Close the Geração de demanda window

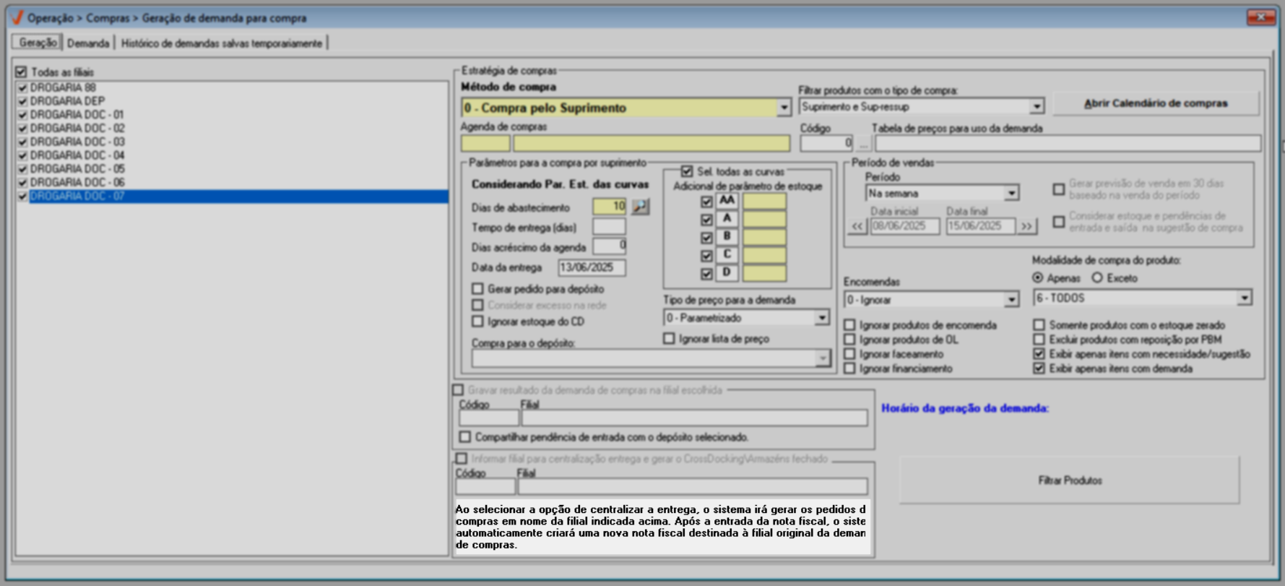pyautogui.click(x=1261, y=17)
